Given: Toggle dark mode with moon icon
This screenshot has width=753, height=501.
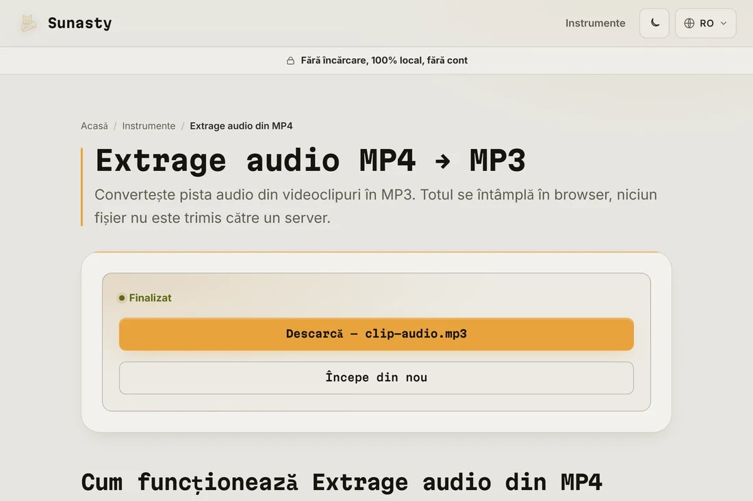Looking at the screenshot, I should pos(654,23).
